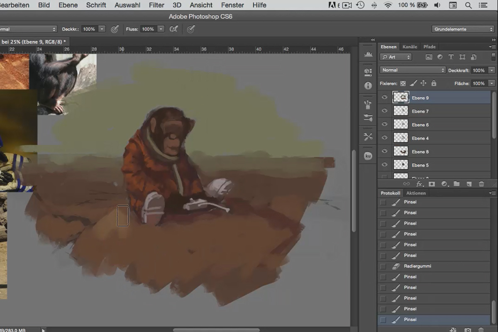Filter layers by text type icon
Screen dimensions: 498x332
pyautogui.click(x=451, y=57)
